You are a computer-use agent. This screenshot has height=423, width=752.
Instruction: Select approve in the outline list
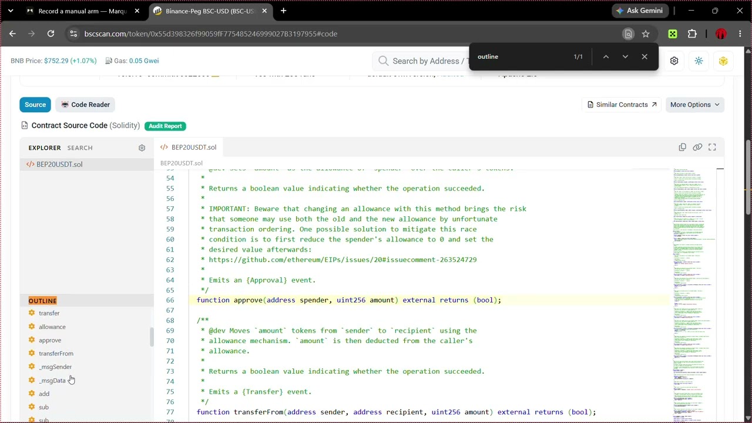click(50, 340)
